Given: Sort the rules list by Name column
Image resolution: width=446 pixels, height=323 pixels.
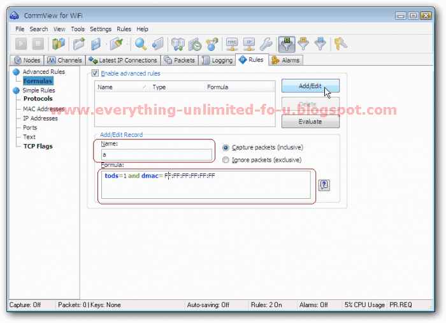Looking at the screenshot, I should coord(122,87).
